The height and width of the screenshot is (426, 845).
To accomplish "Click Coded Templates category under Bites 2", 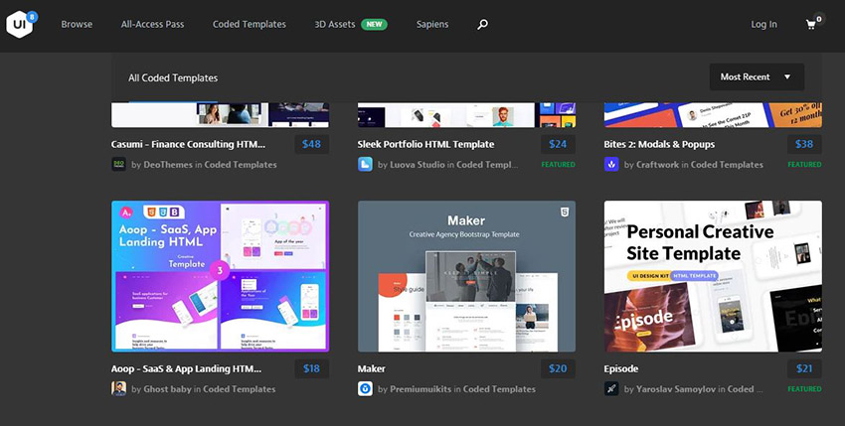I will pyautogui.click(x=727, y=165).
